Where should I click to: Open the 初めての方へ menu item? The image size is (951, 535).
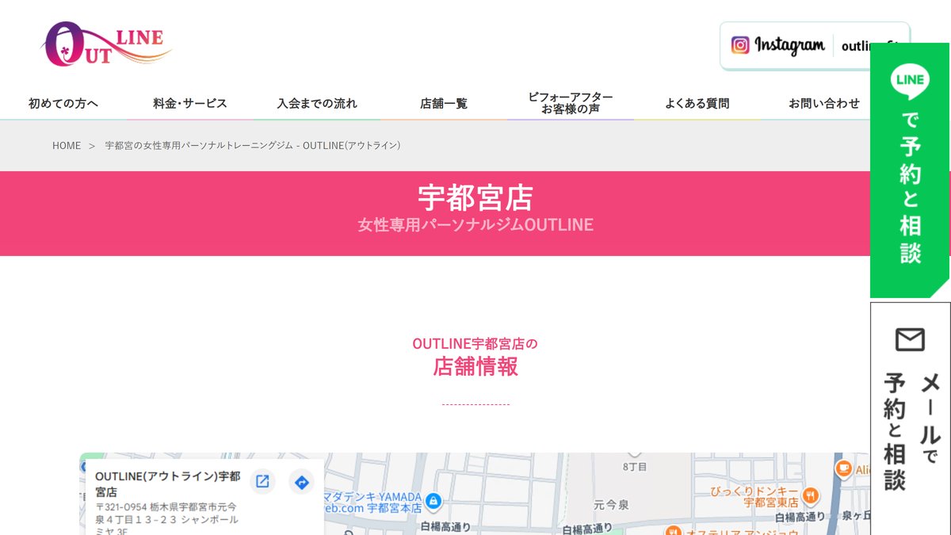click(63, 103)
